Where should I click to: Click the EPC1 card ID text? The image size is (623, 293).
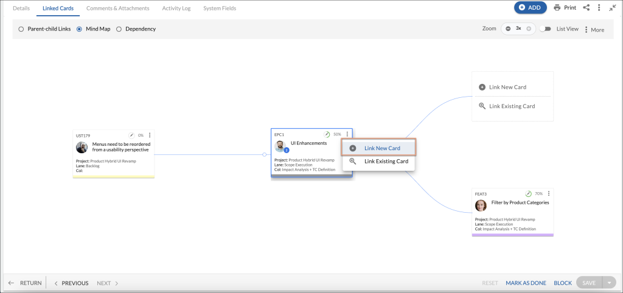pos(279,134)
